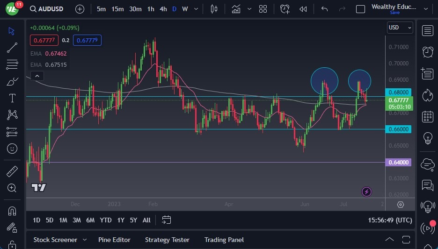Click the 0.64000 purple price level label
Image resolution: width=438 pixels, height=249 pixels.
[x=398, y=163]
